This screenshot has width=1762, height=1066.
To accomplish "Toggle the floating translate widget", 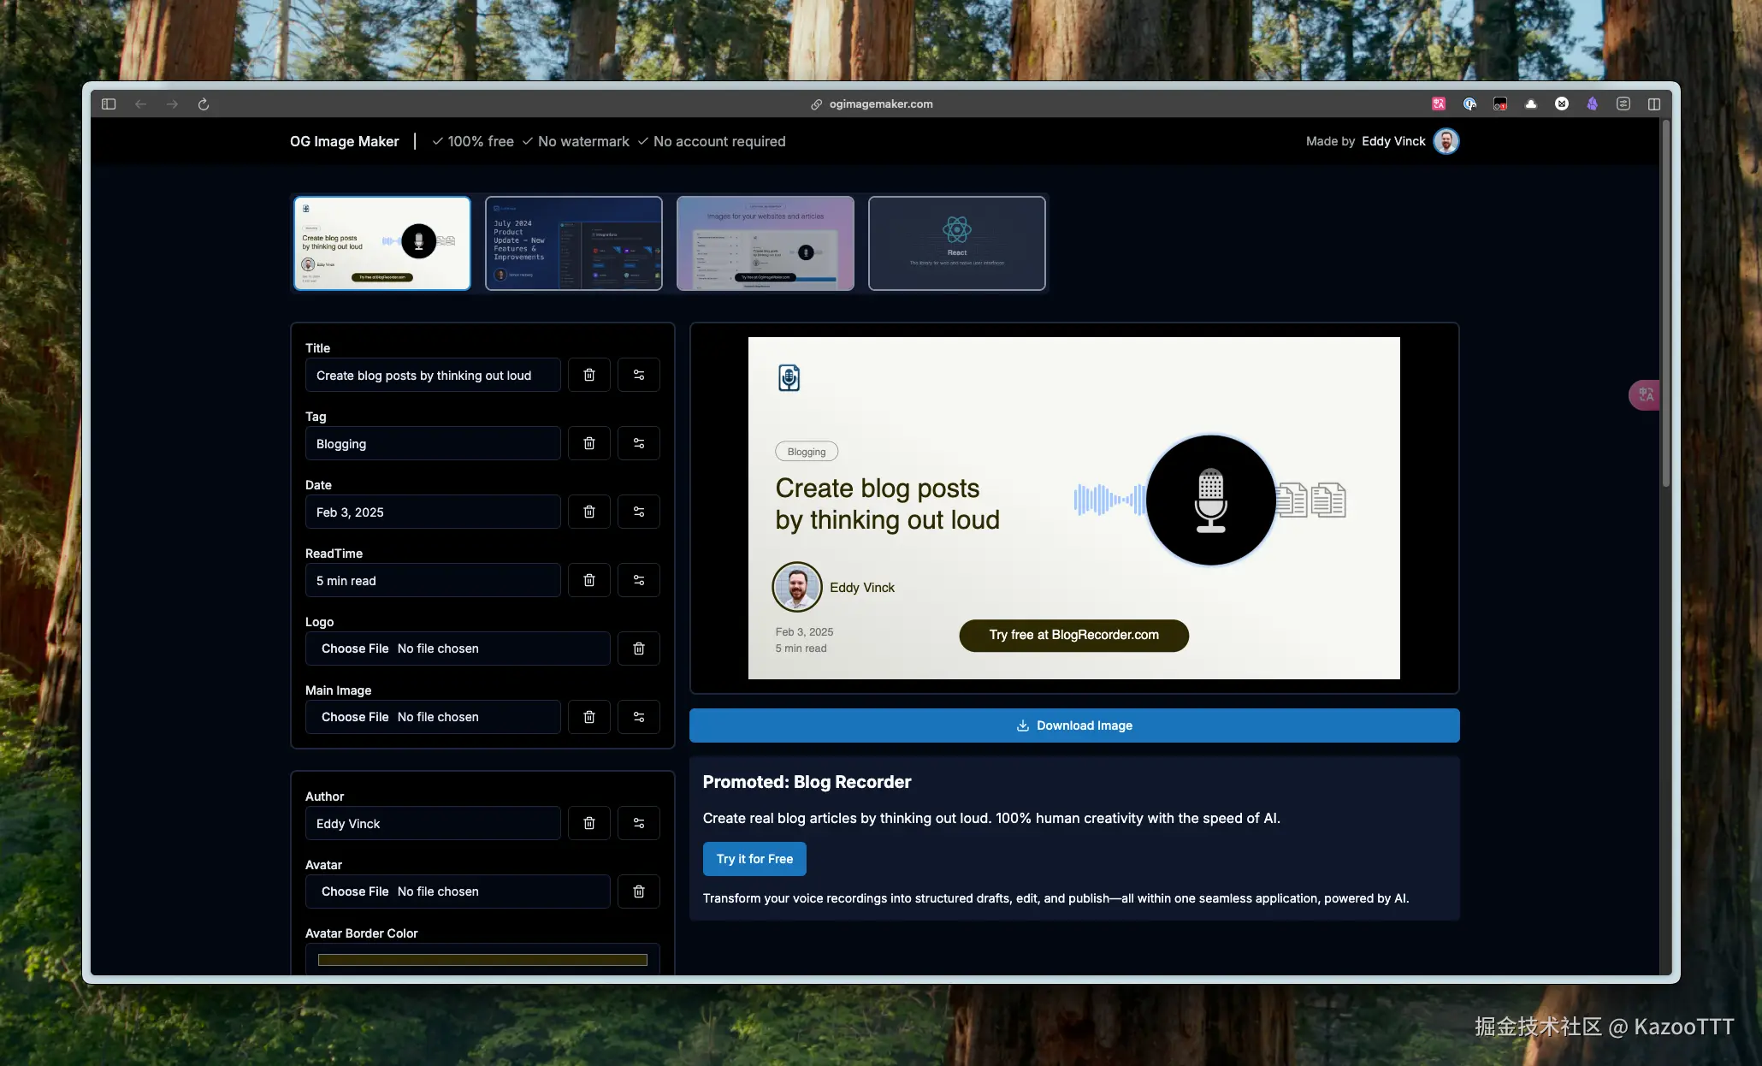I will click(x=1645, y=394).
